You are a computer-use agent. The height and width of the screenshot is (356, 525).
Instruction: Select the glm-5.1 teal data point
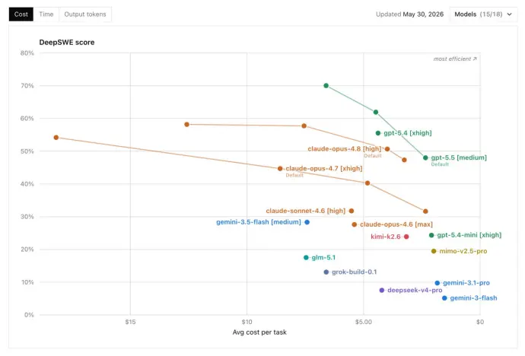(306, 258)
